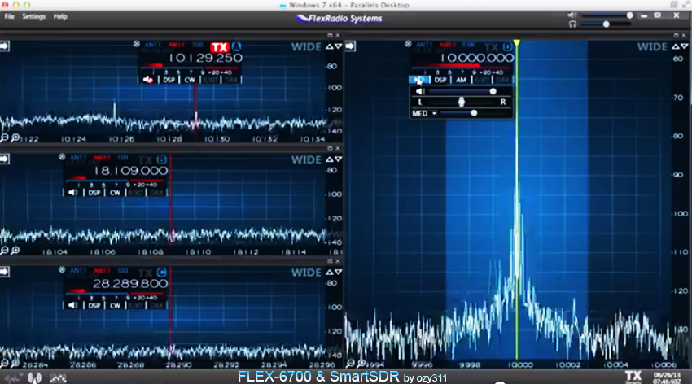Unmute slice A via its red speaker icon
The width and height of the screenshot is (692, 384).
click(148, 80)
